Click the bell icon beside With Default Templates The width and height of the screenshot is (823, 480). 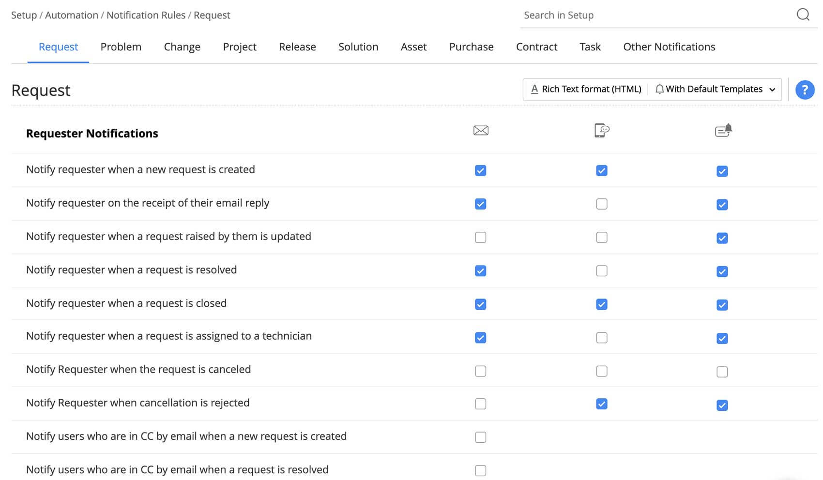[659, 90]
